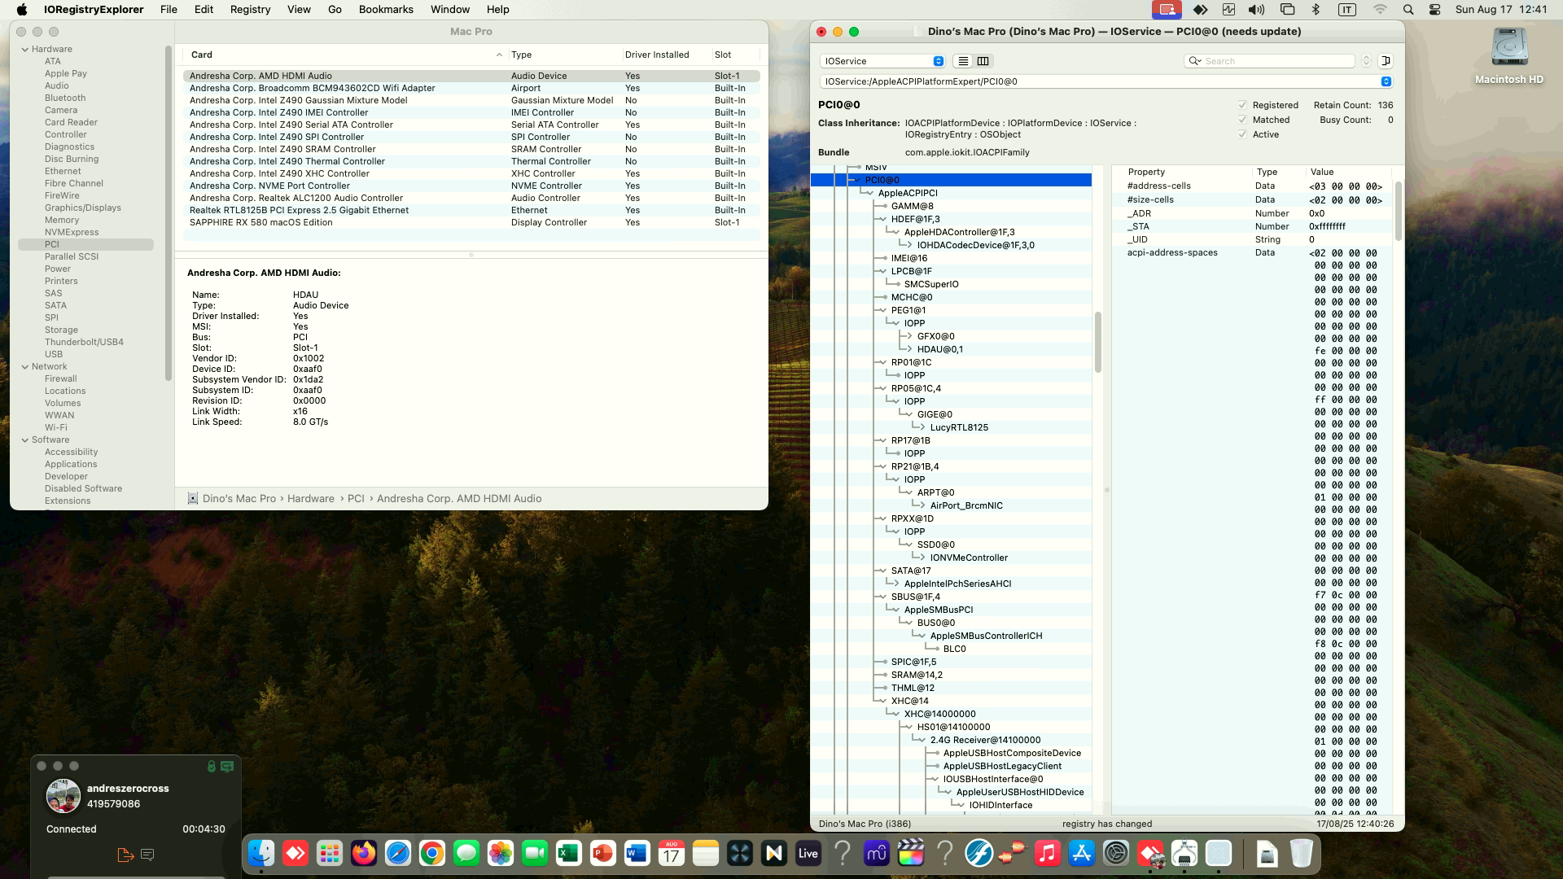Toggle the Active checkbox
The height and width of the screenshot is (879, 1563).
[x=1242, y=134]
